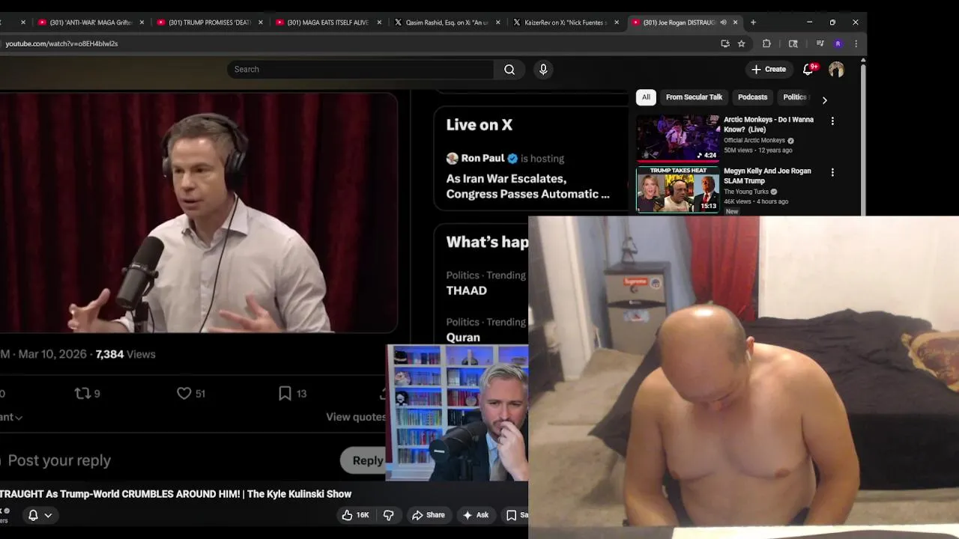
Task: Click the page vertical scrollbar
Action: click(863, 138)
